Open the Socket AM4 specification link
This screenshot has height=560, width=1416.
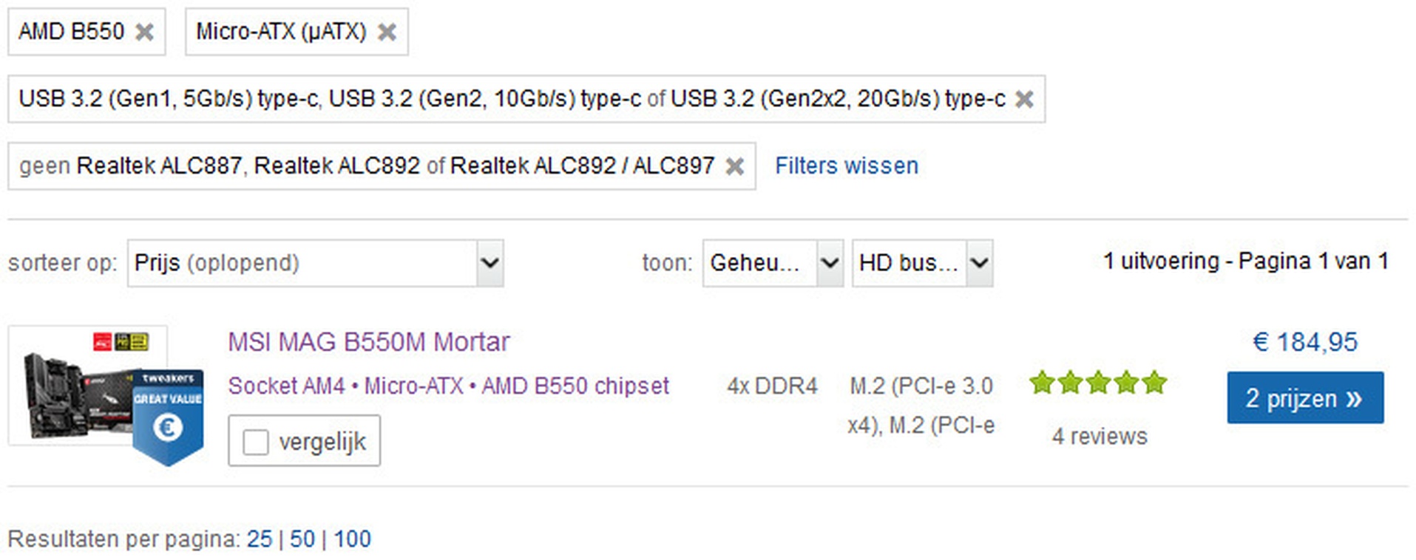[286, 386]
